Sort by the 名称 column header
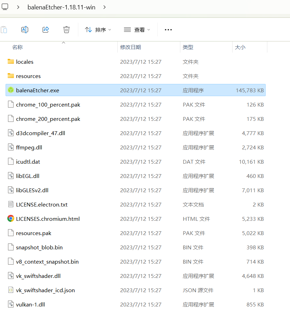This screenshot has width=290, height=319. 17,47
